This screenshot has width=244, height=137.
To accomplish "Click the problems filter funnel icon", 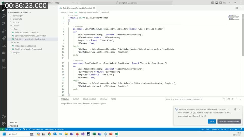I will click(x=224, y=99).
